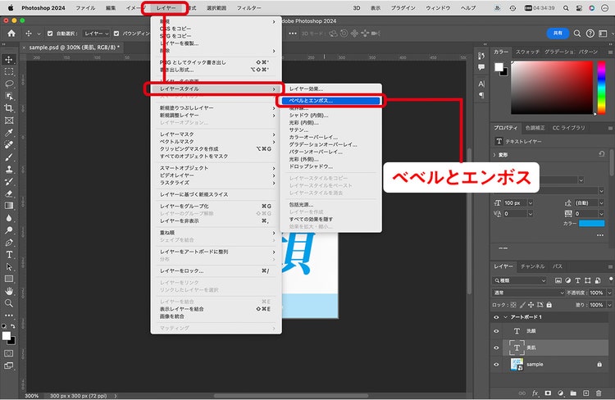
Task: Toggle the 自動選択 checkbox
Action: tap(50, 34)
